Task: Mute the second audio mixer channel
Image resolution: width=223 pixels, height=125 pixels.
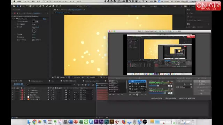Action: (169, 93)
